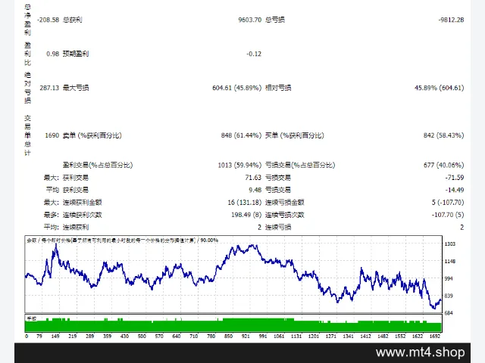
Task: Click the green lot-size volume bars
Action: [x=233, y=326]
